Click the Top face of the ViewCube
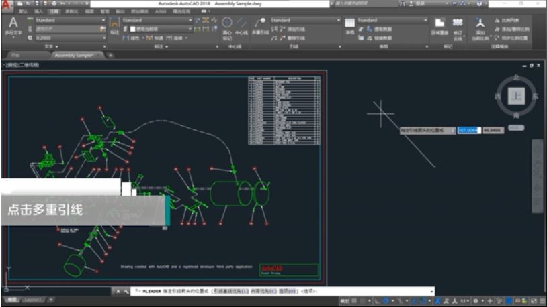The image size is (547, 307). (516, 96)
